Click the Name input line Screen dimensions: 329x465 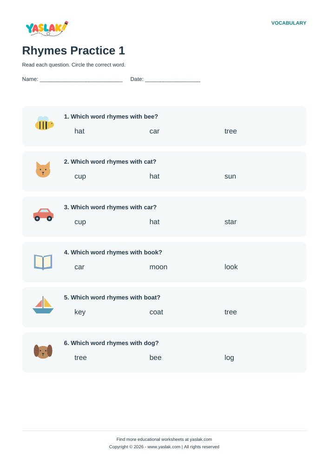point(81,80)
